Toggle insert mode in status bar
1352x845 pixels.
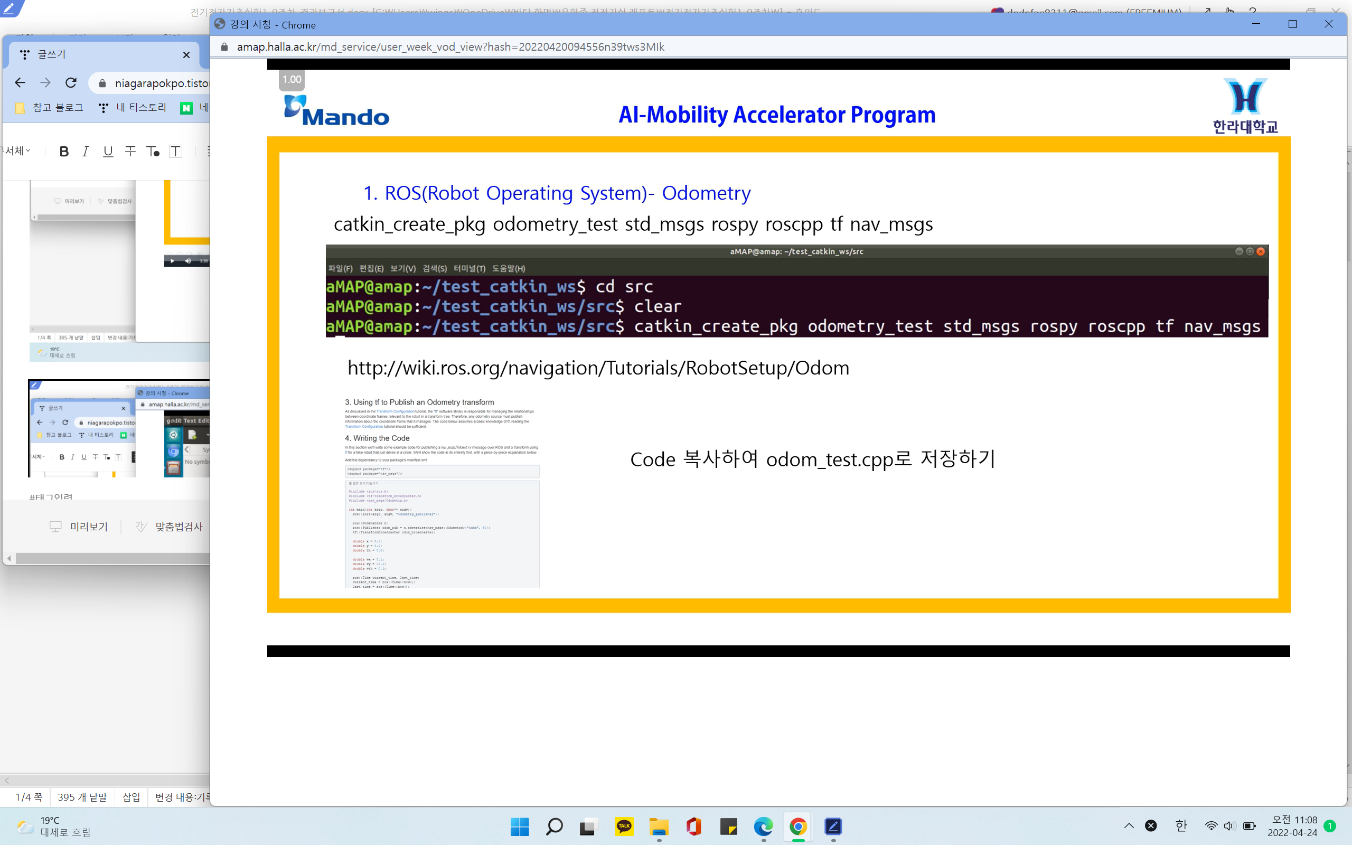pyautogui.click(x=132, y=797)
